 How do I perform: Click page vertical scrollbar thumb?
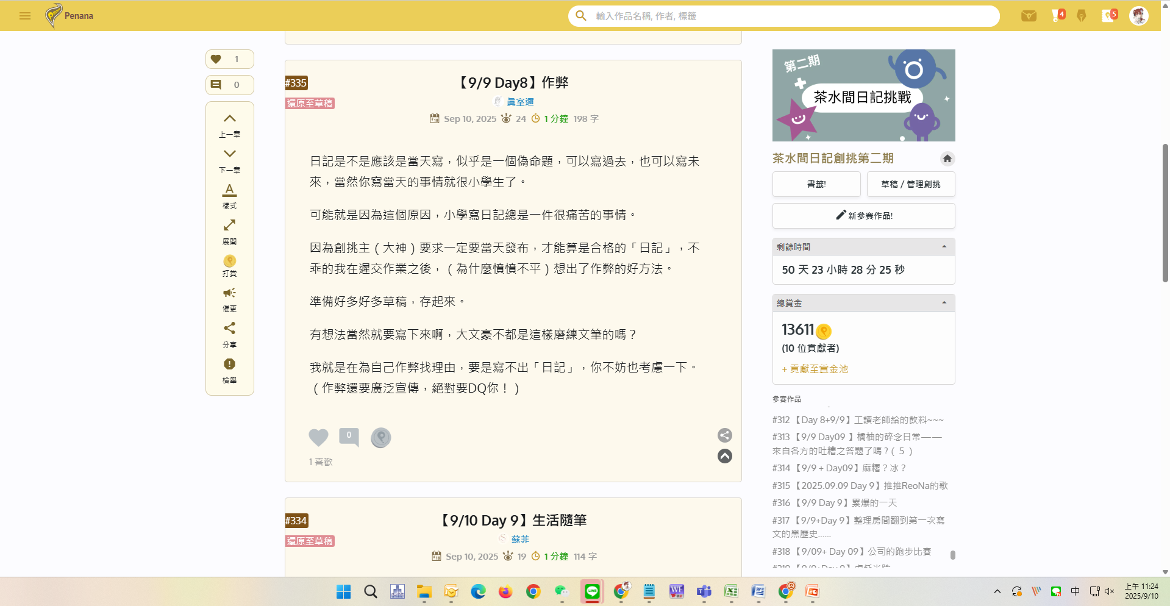click(x=1165, y=213)
